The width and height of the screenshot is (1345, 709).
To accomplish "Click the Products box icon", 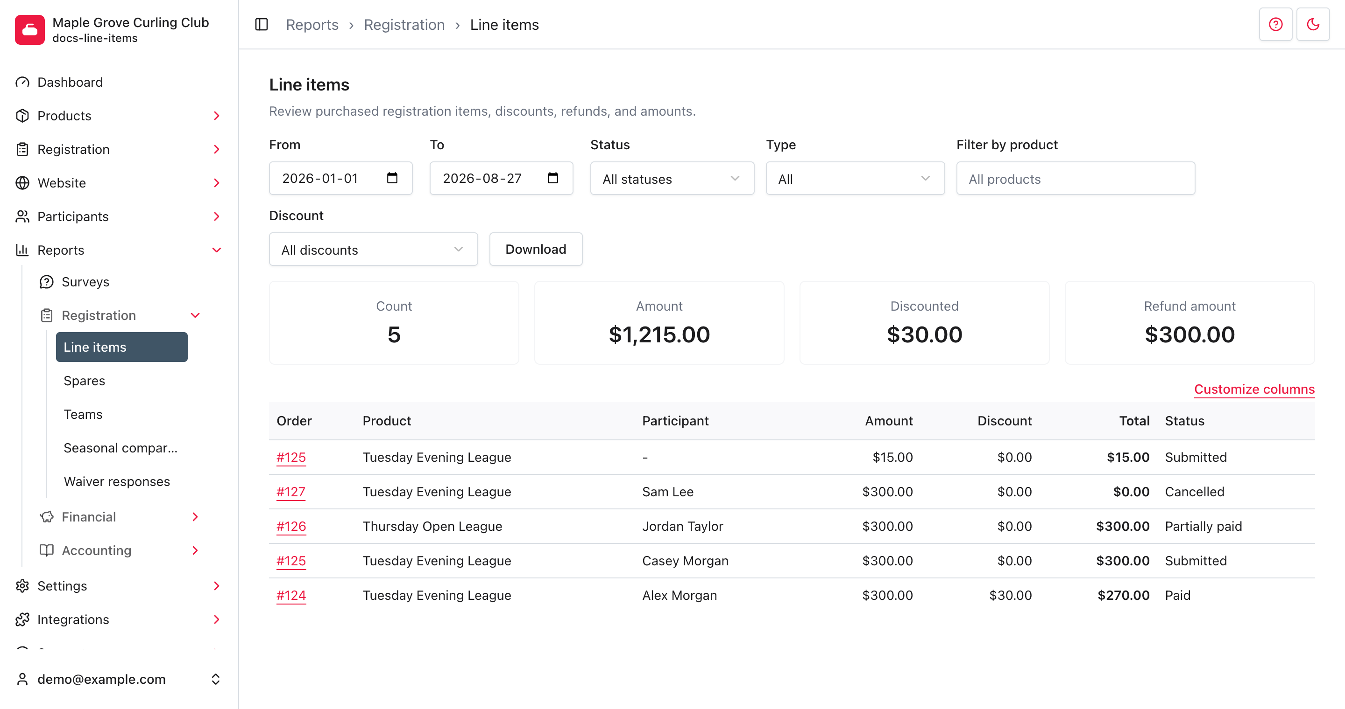I will pos(22,116).
